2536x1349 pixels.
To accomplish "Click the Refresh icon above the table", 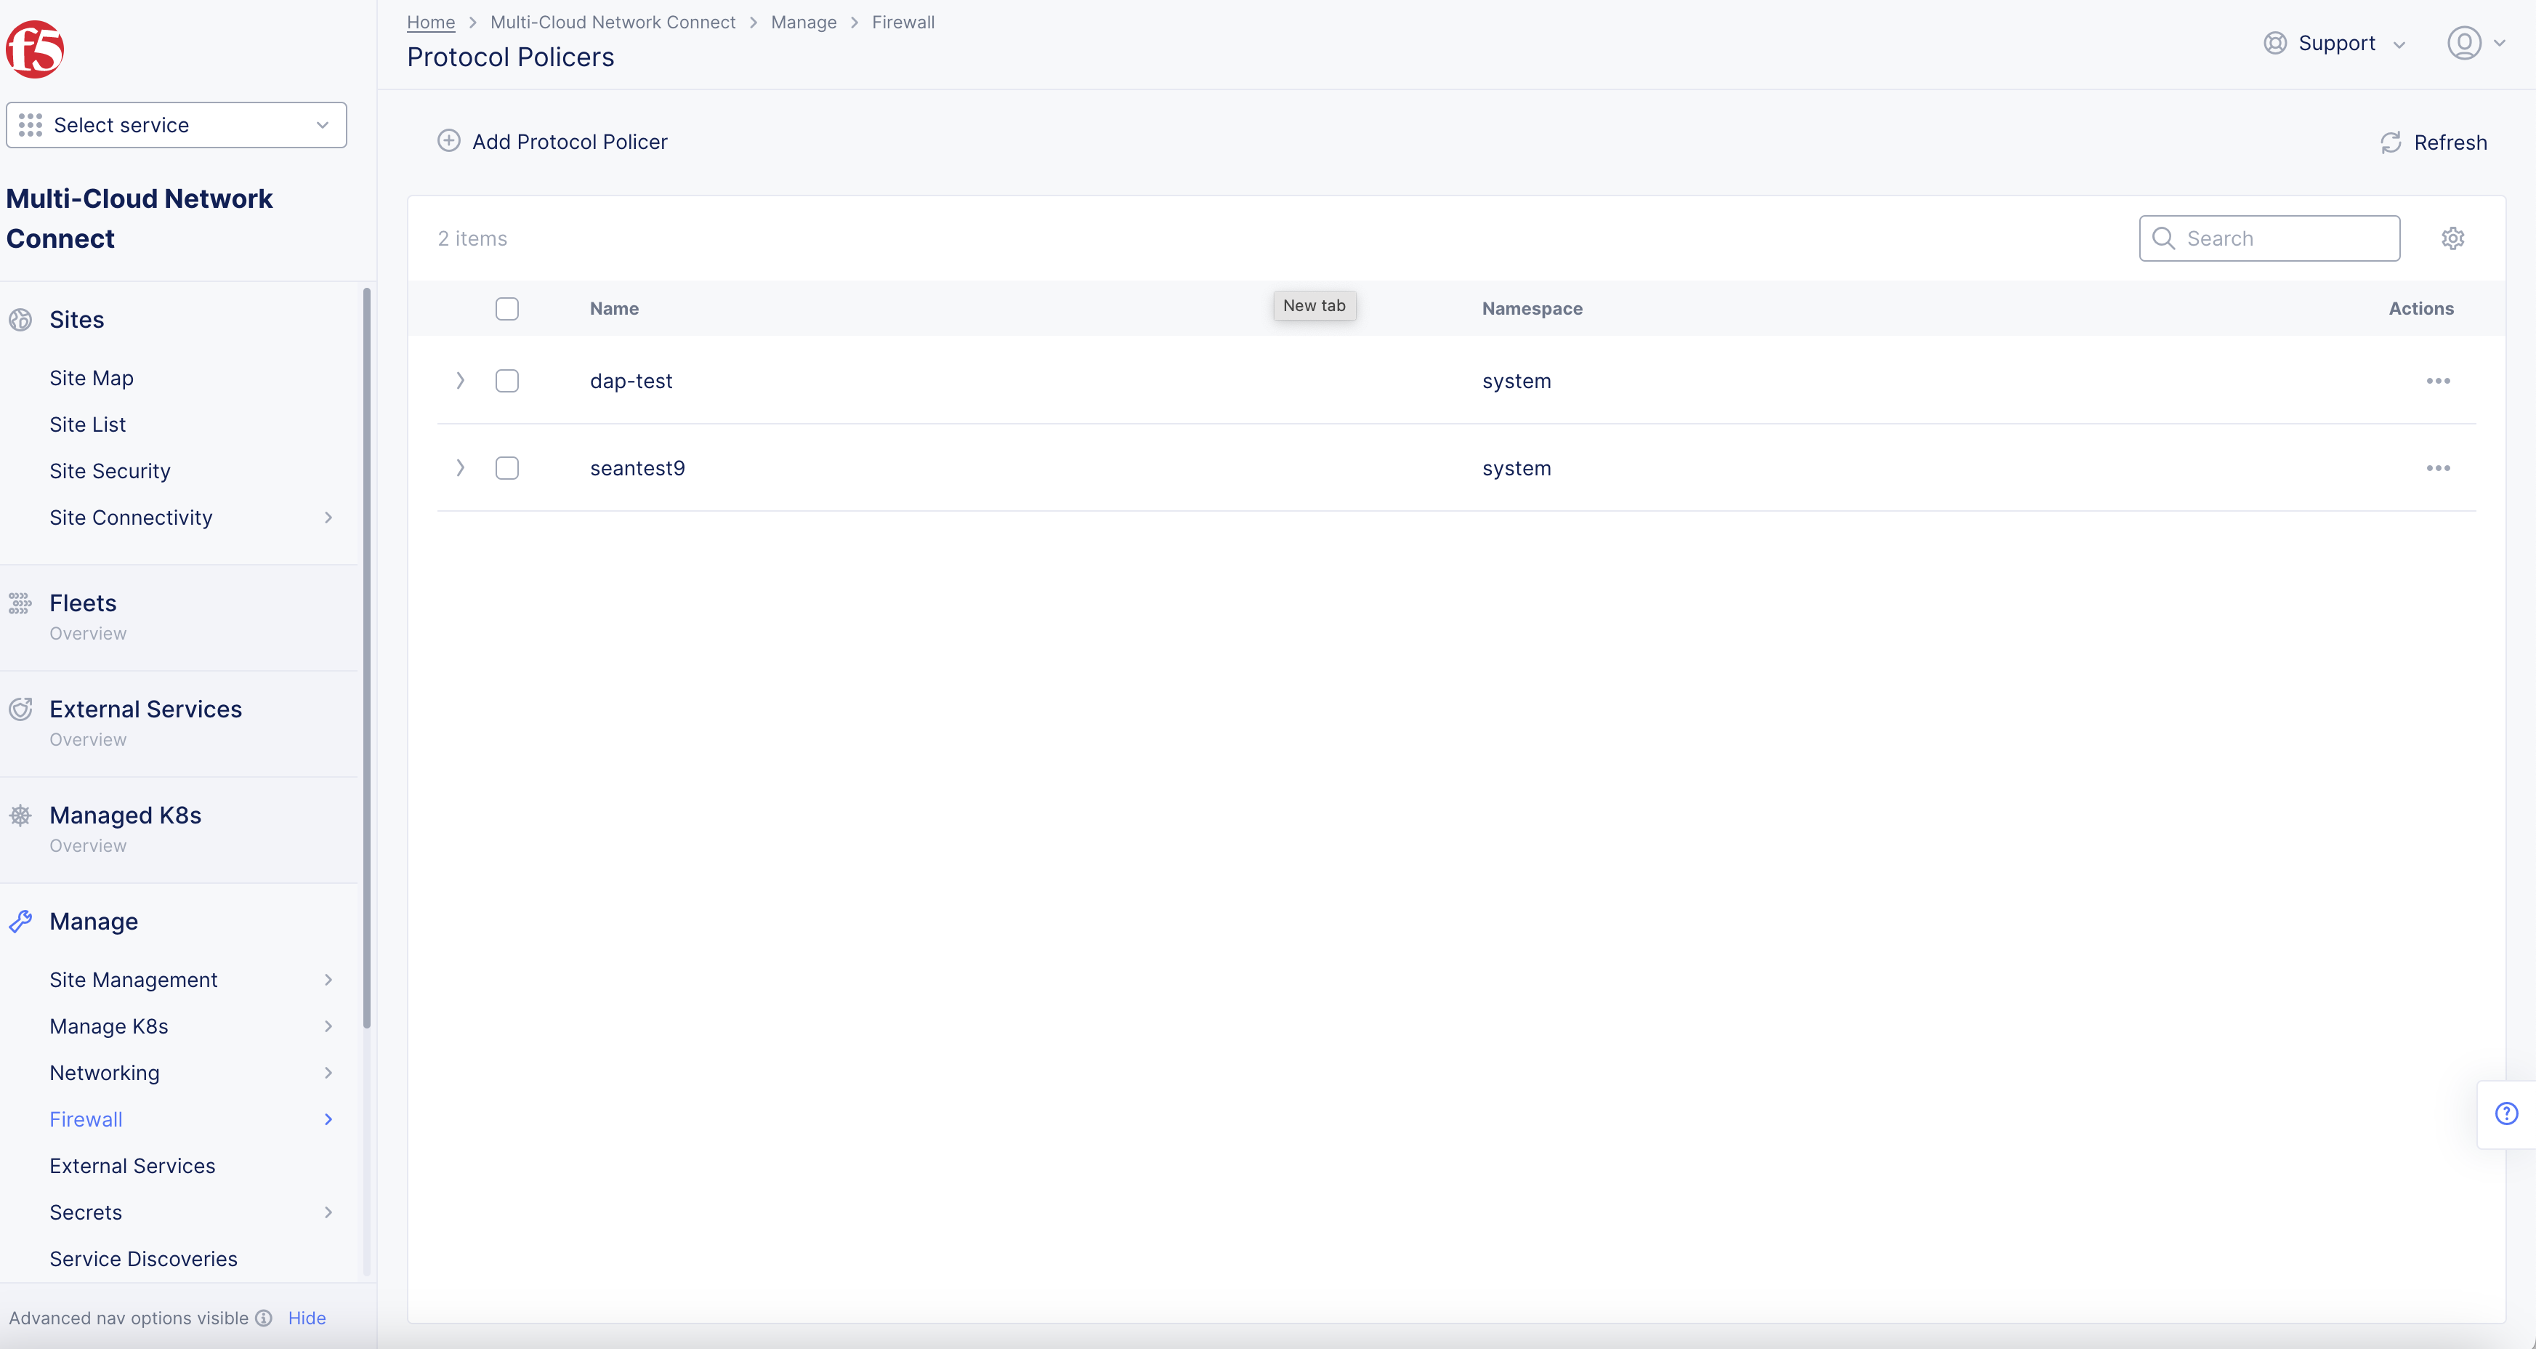I will (x=2391, y=142).
